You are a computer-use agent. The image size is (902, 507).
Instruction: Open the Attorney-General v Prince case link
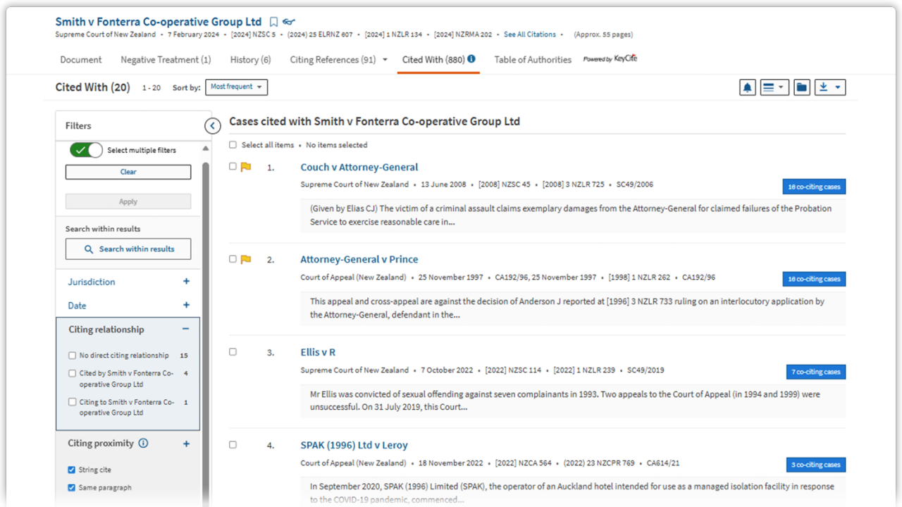[x=359, y=259]
